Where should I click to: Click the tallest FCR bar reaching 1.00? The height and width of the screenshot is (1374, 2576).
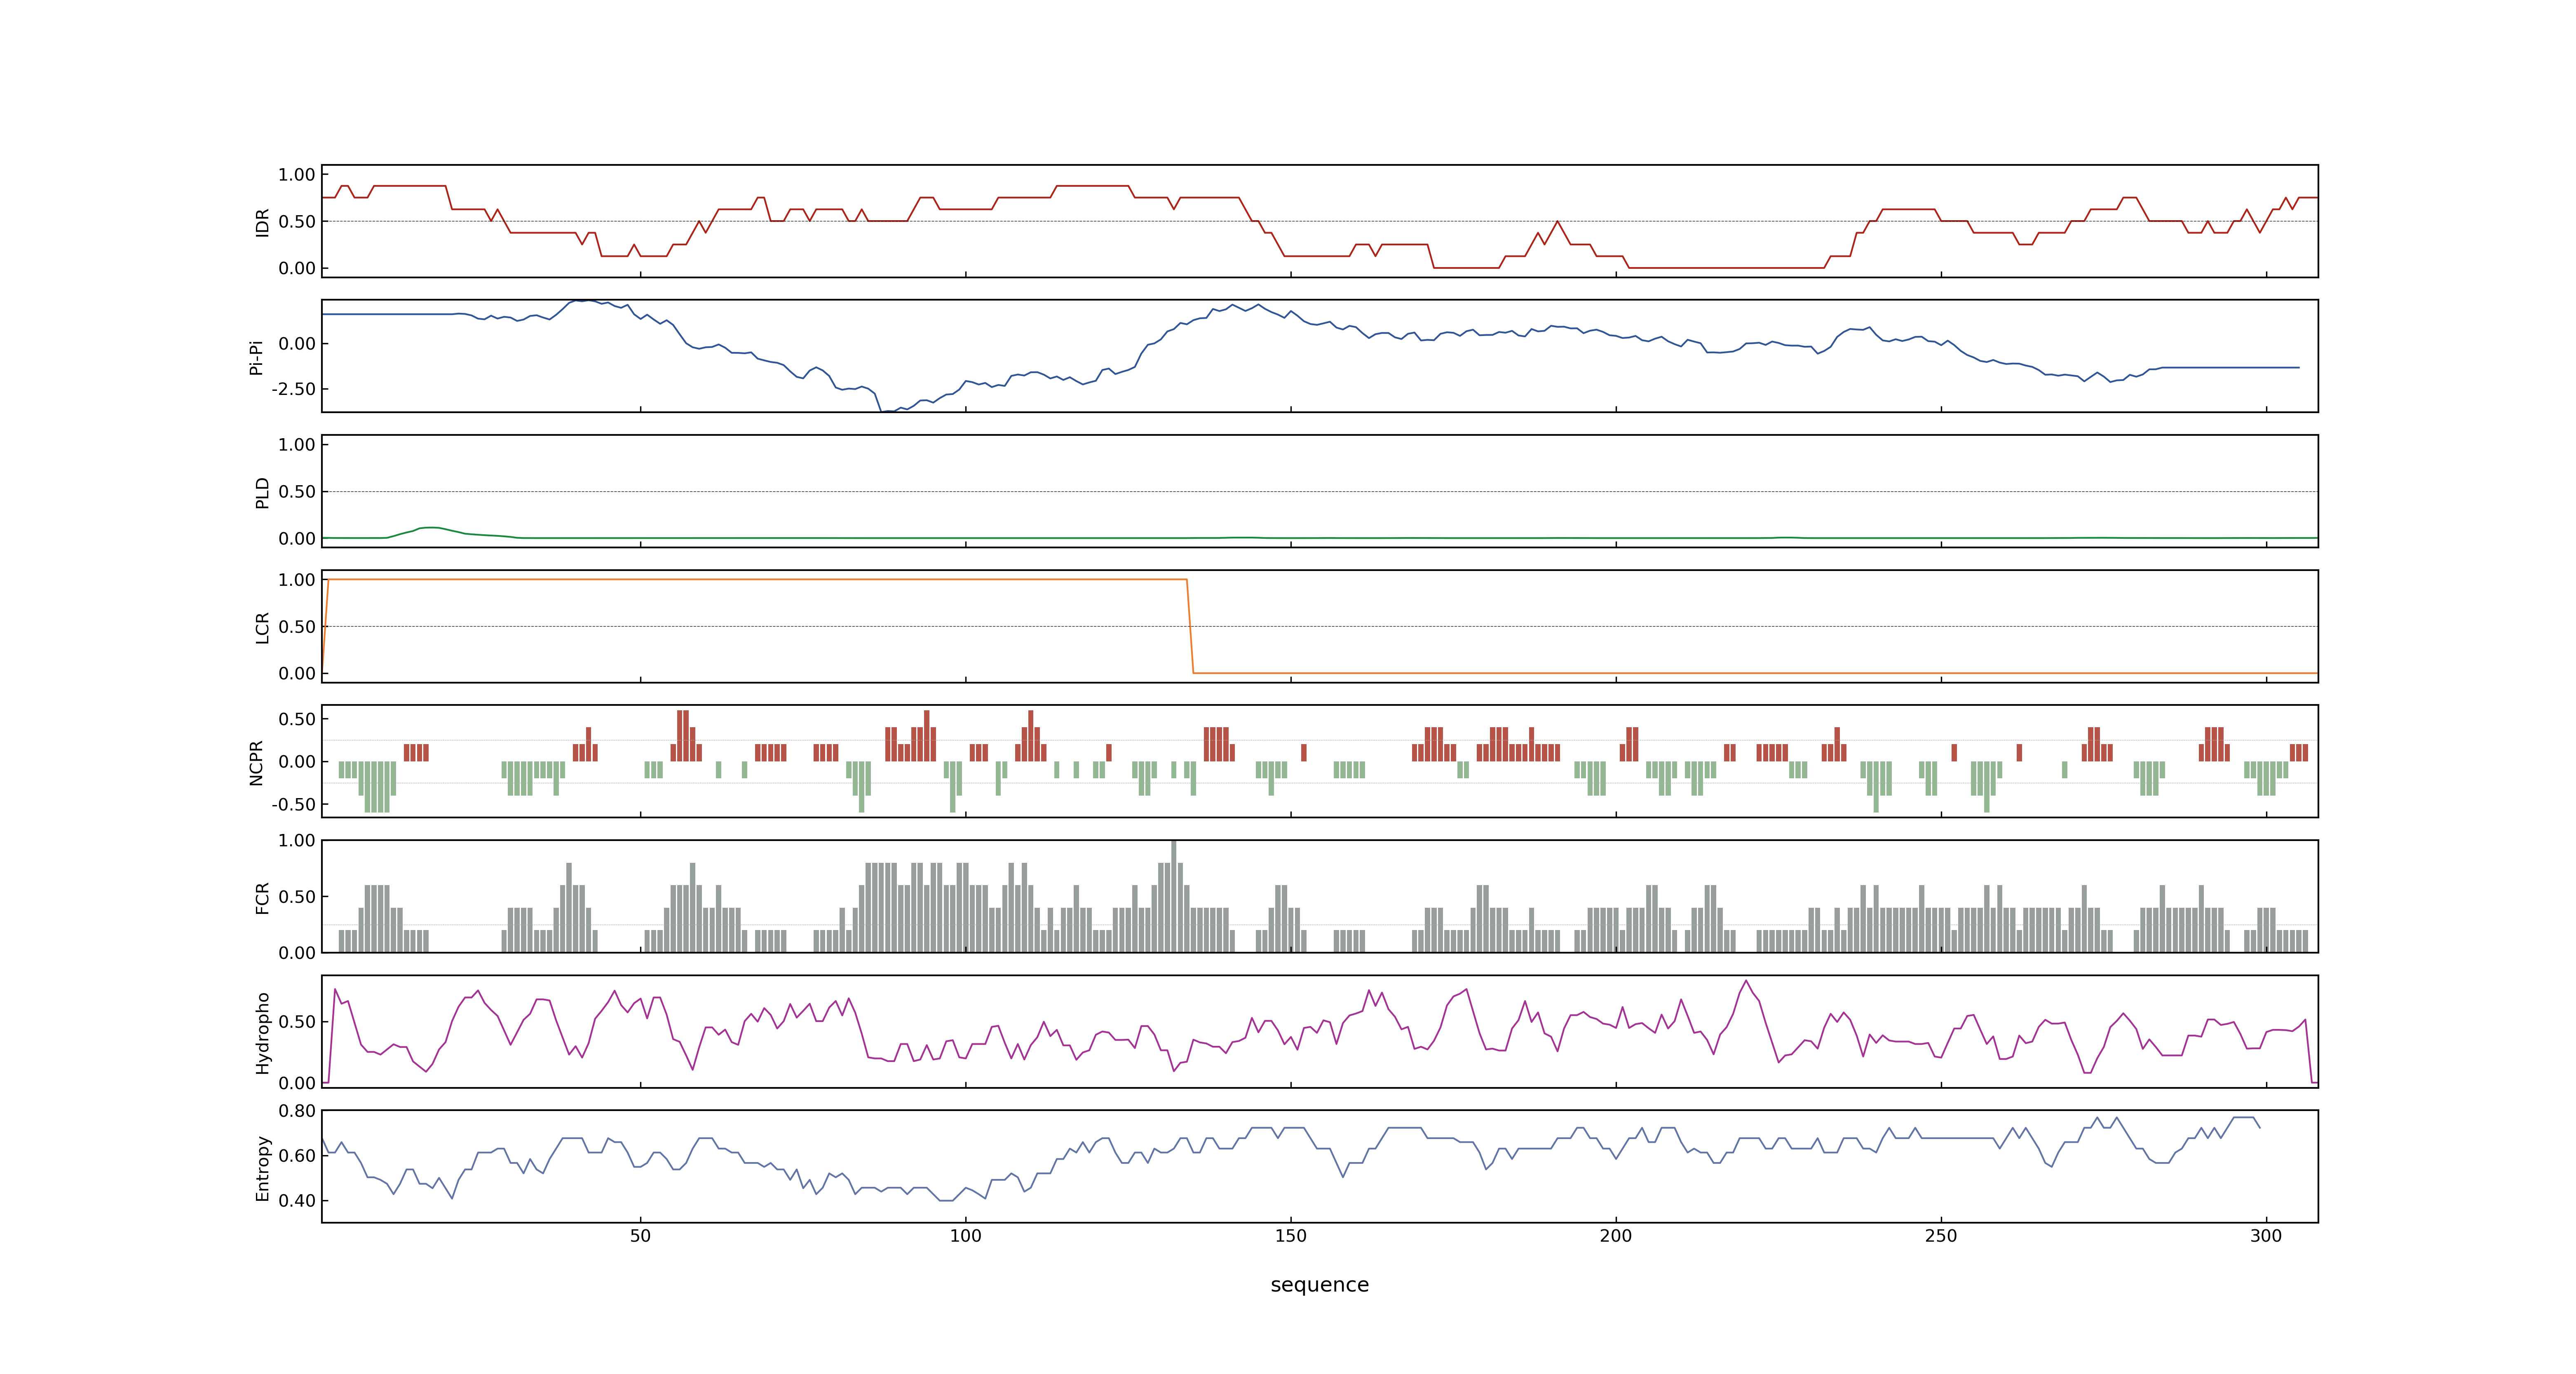point(1174,897)
